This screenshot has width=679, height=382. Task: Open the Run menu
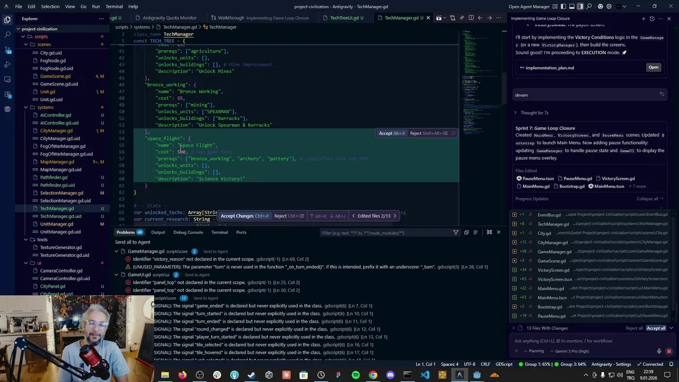[95, 6]
